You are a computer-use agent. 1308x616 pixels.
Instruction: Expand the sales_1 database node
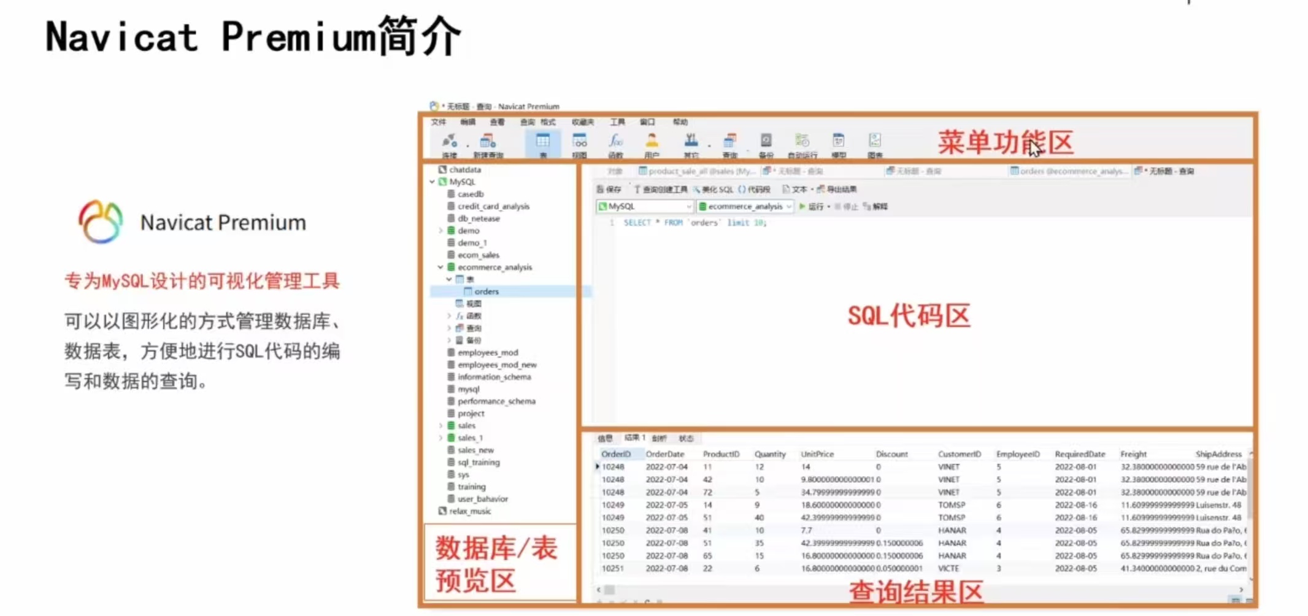[x=440, y=438]
